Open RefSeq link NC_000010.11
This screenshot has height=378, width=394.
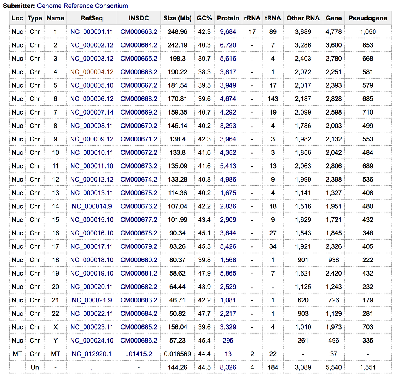(x=92, y=153)
